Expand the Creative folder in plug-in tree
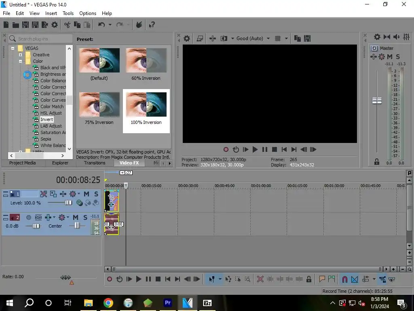414x311 pixels. (x=20, y=55)
